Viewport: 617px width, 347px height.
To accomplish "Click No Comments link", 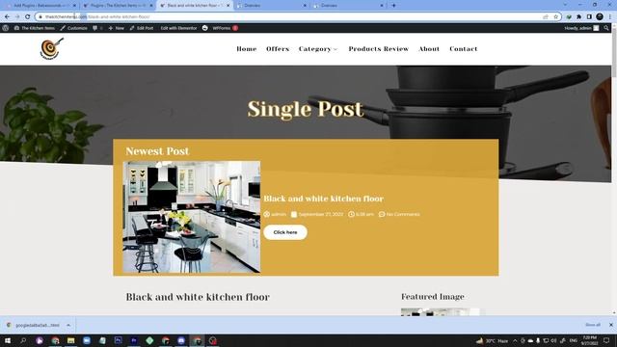I will tap(399, 214).
